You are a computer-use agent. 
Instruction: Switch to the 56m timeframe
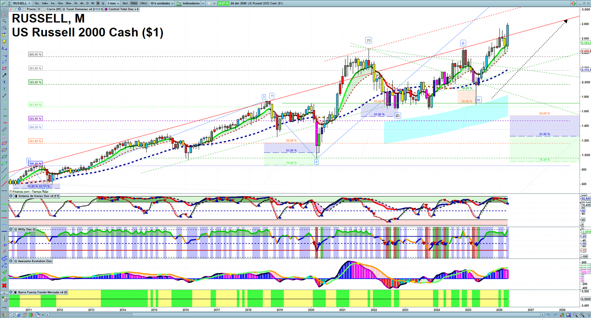pos(68,3)
